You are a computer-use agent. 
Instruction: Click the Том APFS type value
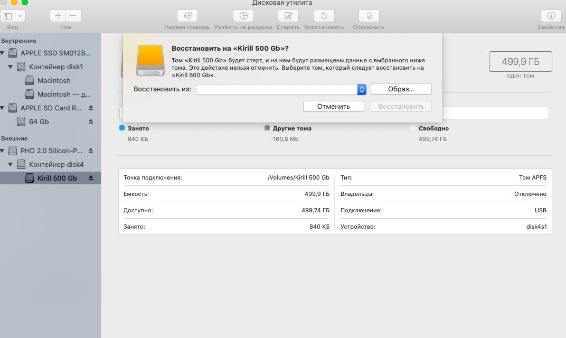click(x=532, y=177)
